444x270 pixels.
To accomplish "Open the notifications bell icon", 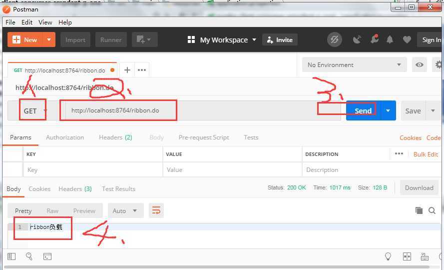I will coord(390,39).
